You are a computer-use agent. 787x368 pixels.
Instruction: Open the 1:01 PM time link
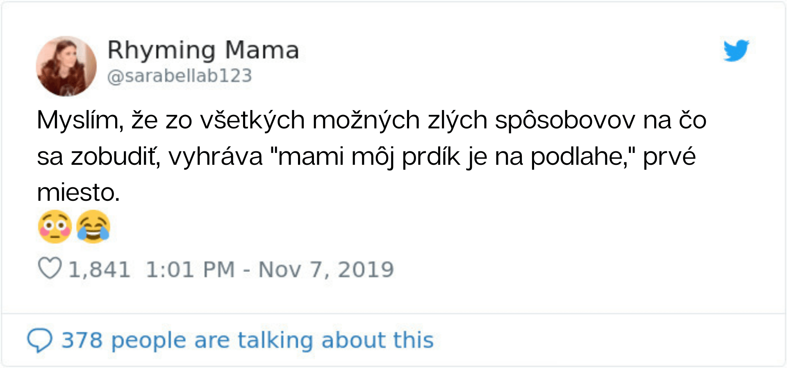pos(190,270)
